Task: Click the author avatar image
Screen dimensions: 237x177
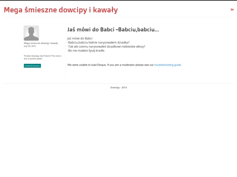Action: (31, 33)
